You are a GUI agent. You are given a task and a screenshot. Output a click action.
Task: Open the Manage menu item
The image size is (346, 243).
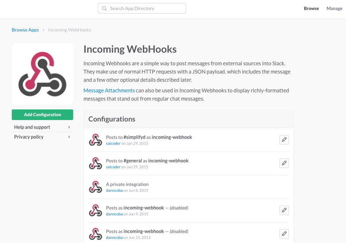tap(334, 8)
